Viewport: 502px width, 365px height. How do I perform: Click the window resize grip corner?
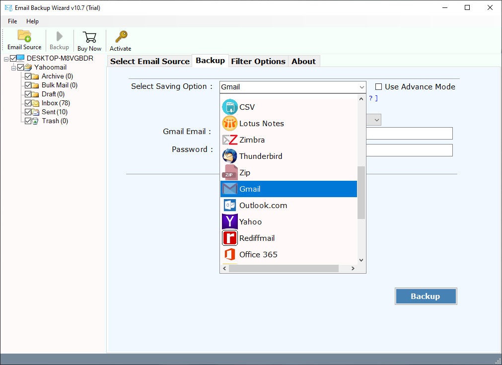pyautogui.click(x=498, y=361)
